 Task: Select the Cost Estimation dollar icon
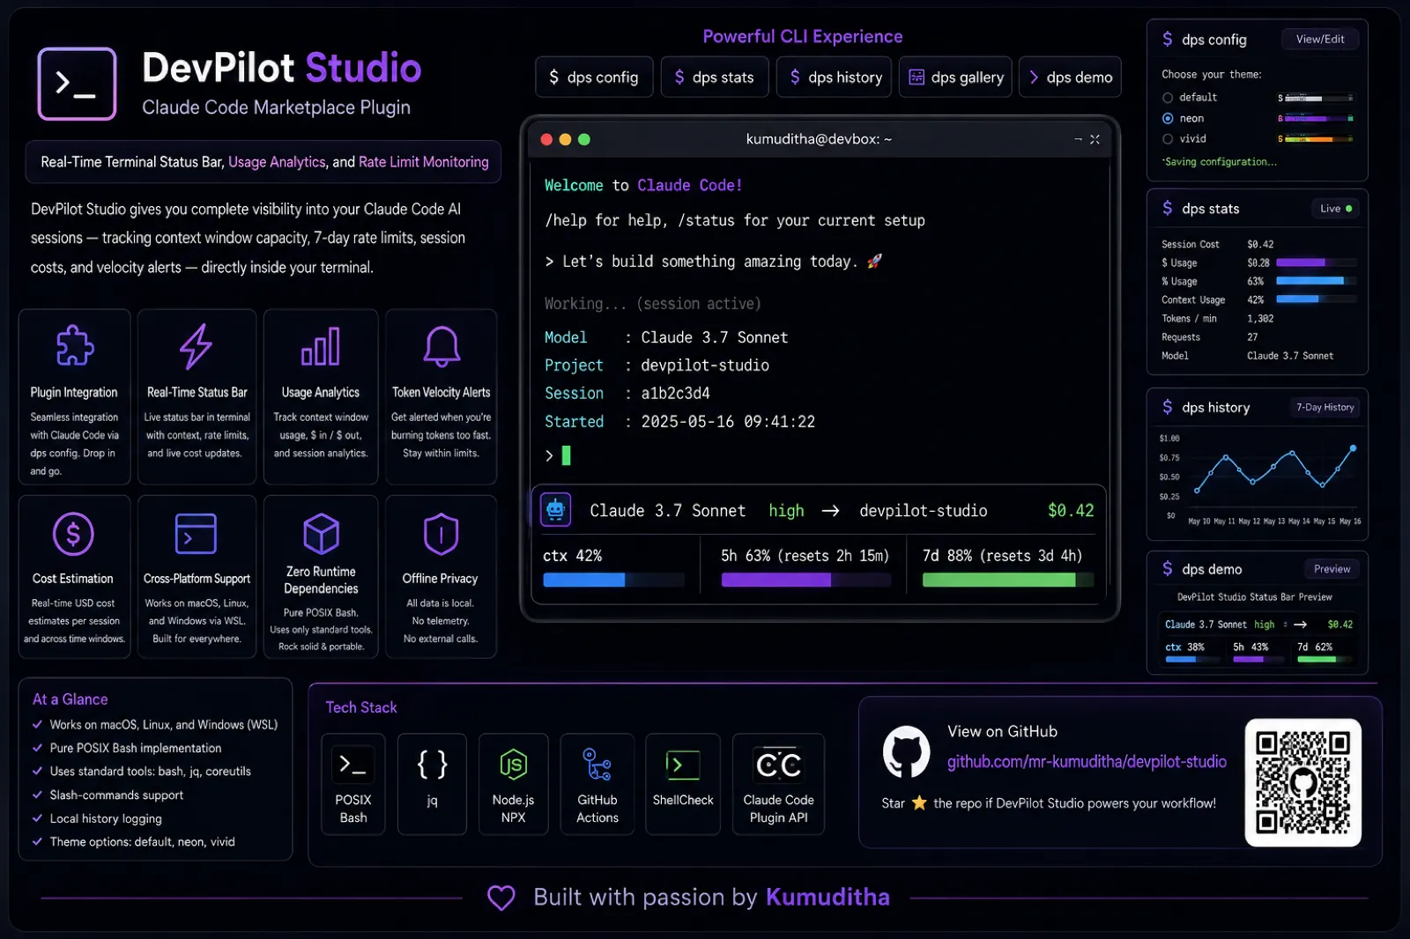point(73,534)
